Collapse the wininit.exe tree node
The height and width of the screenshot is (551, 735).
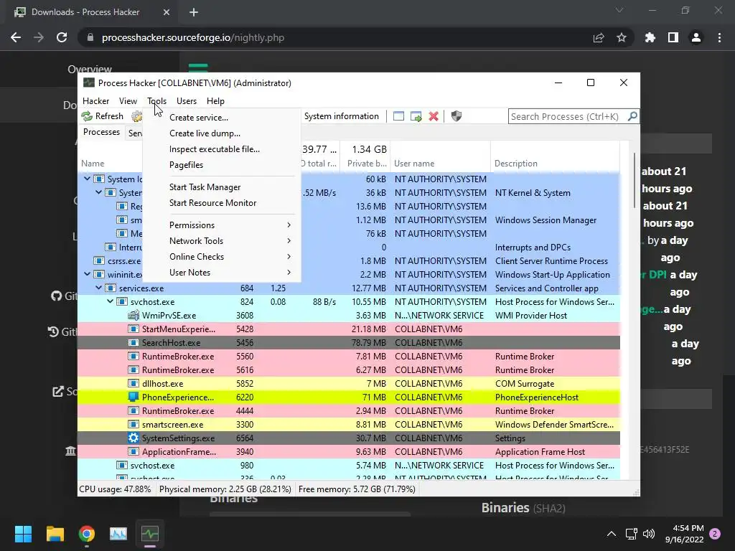(x=87, y=275)
